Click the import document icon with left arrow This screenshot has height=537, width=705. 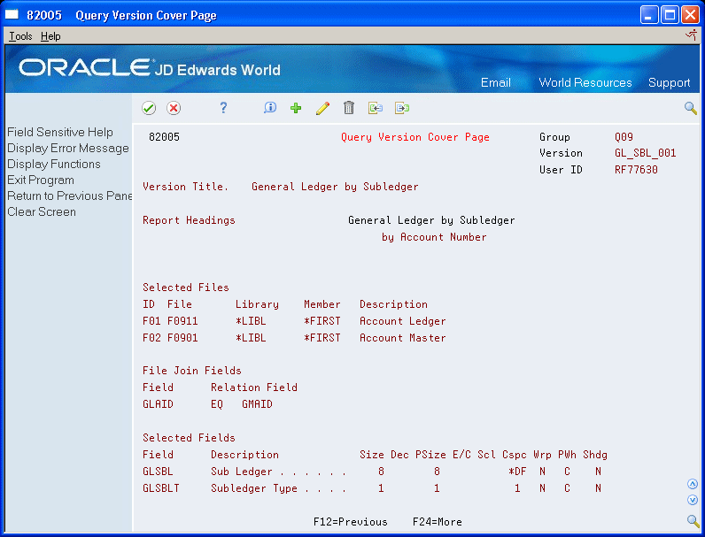pyautogui.click(x=375, y=108)
